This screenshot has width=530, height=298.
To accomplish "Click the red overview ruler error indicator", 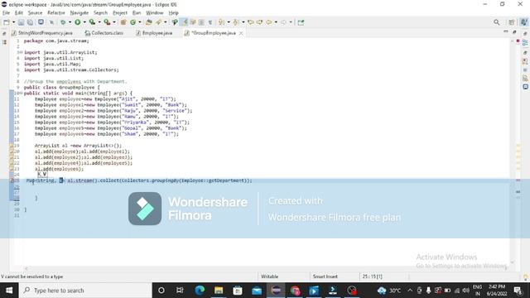I will coord(518,41).
